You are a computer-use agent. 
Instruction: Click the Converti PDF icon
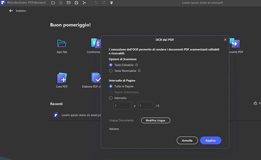coord(235,43)
